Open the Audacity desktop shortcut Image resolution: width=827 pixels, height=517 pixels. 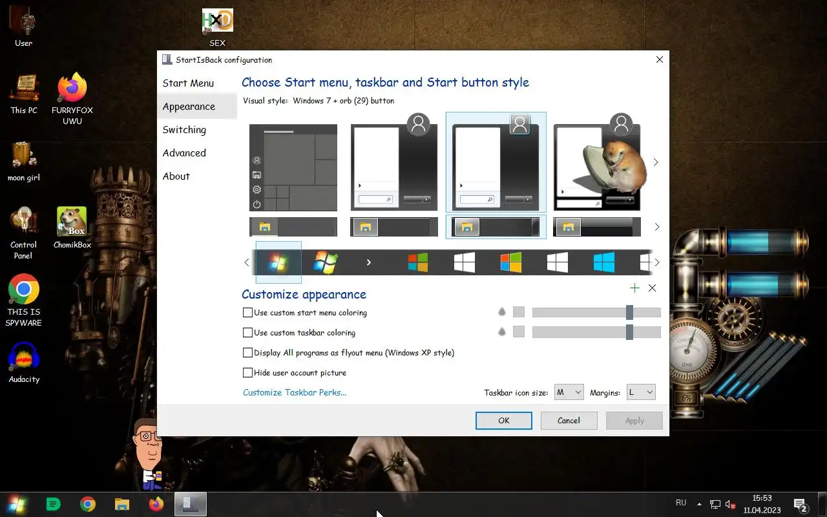[x=24, y=363]
